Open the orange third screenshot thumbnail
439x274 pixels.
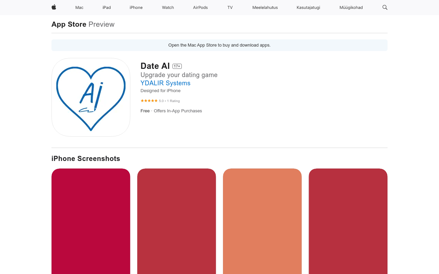[x=262, y=221]
